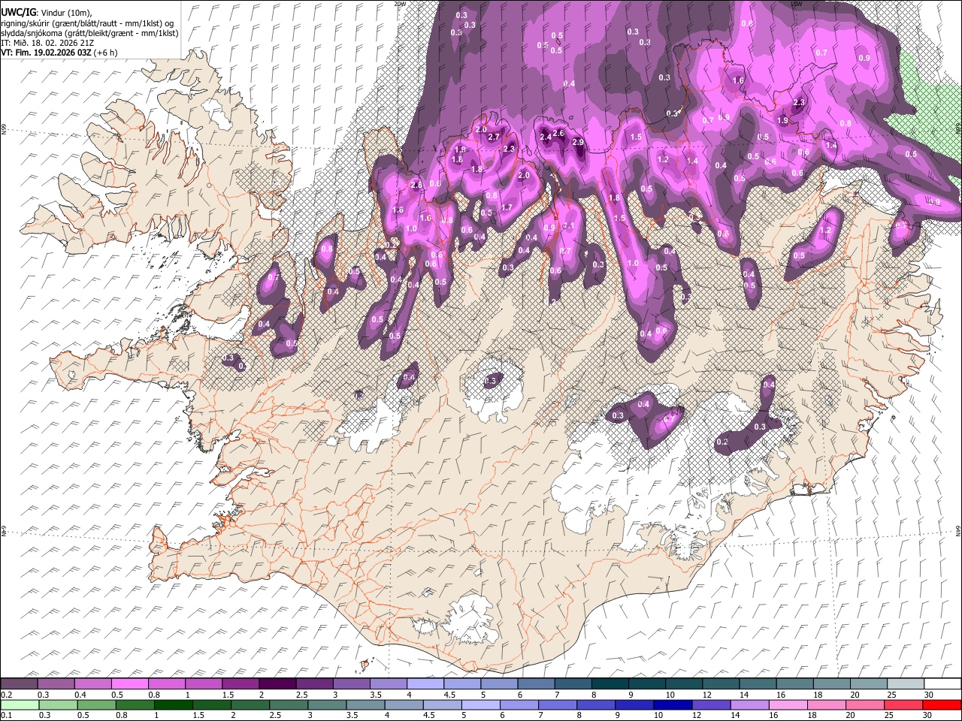Click the upper-scale swatch starting at 14
Viewport: 962px width, 721px height.
click(x=757, y=684)
